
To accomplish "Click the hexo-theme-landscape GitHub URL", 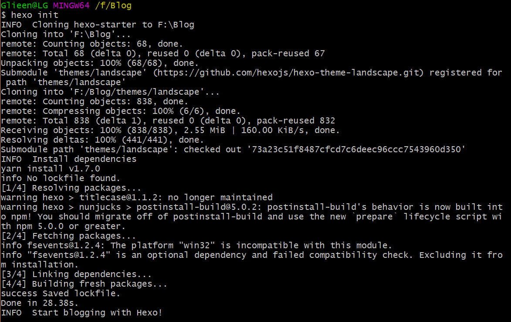I will click(288, 72).
